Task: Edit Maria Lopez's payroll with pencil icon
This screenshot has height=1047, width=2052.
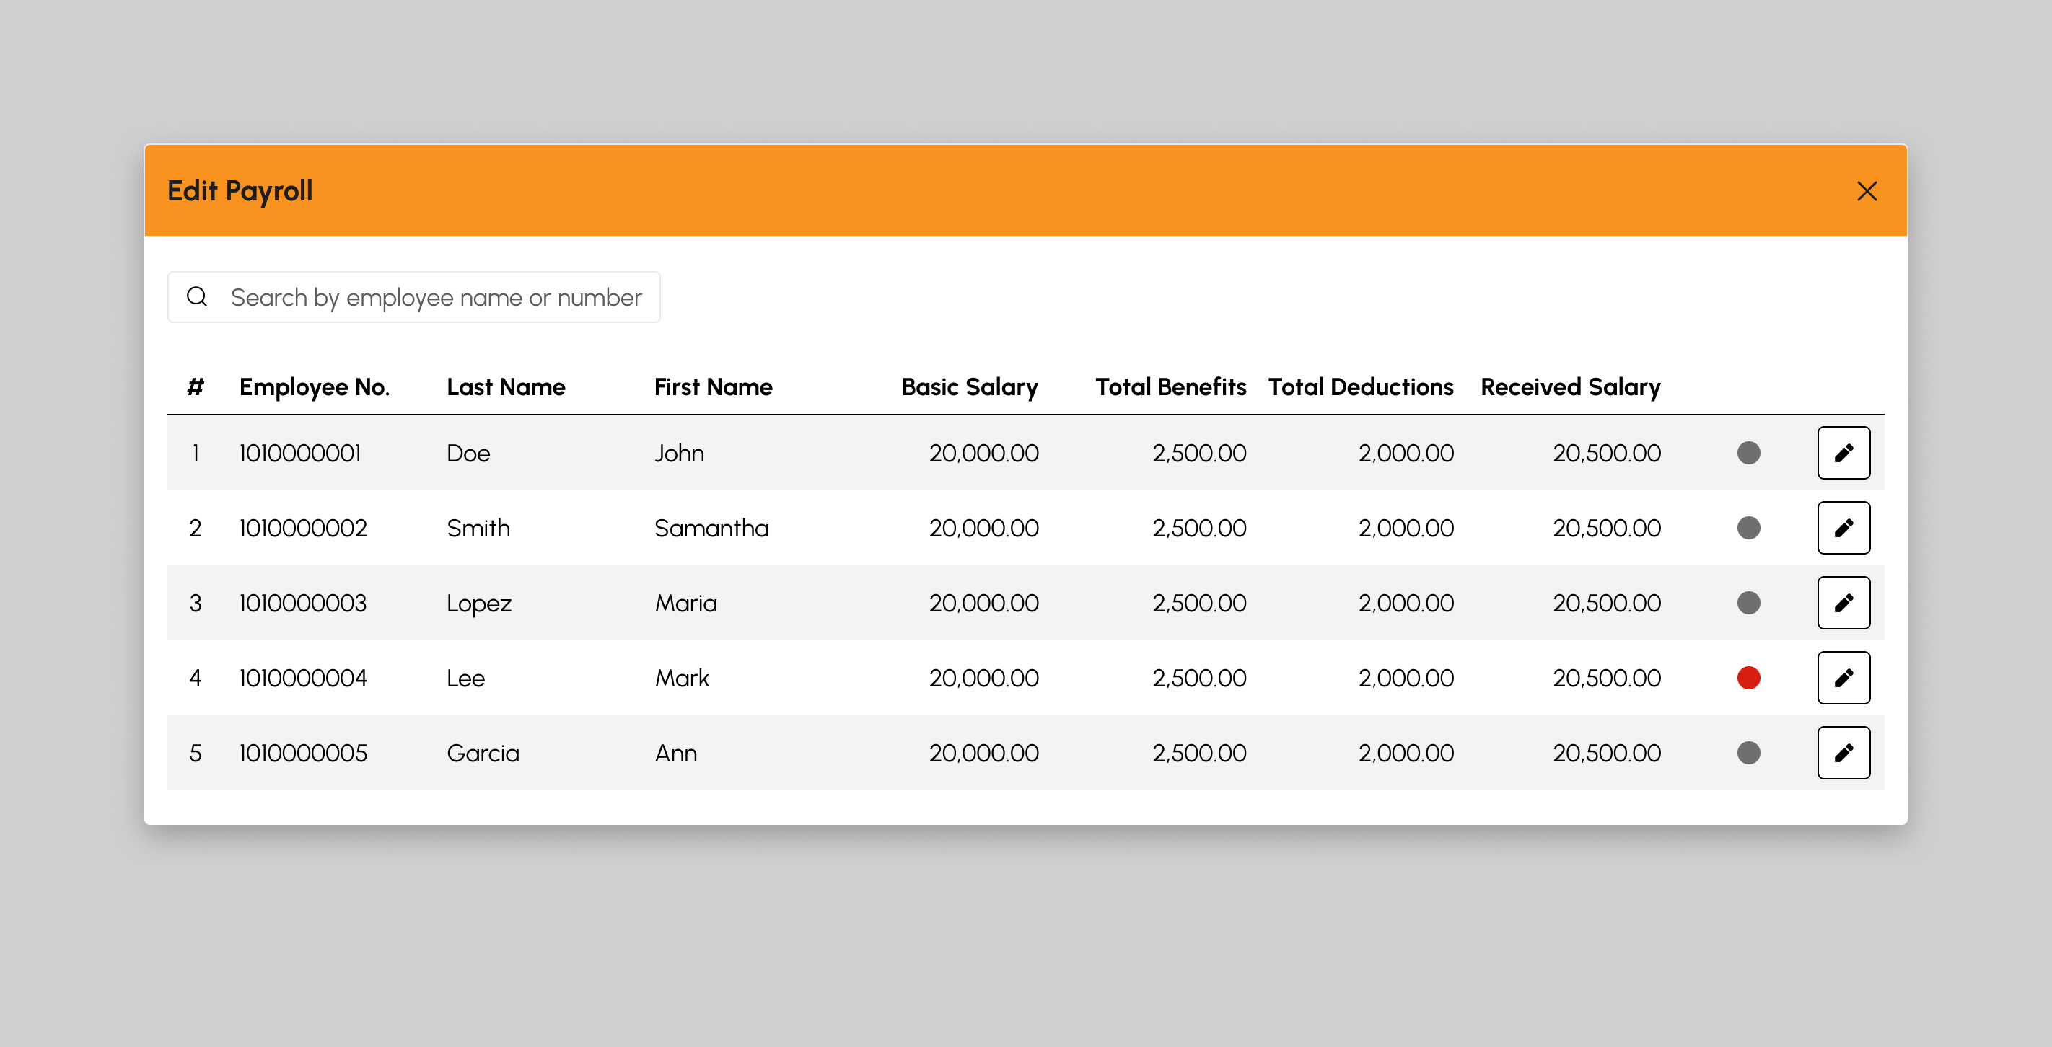Action: (x=1843, y=603)
